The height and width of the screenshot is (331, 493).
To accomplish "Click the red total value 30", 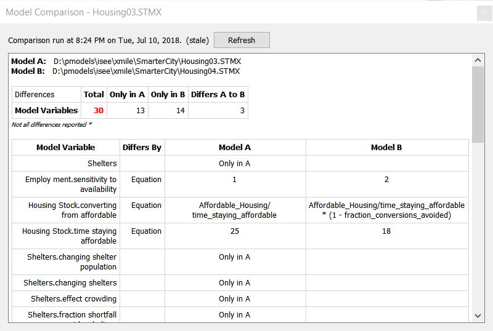I will click(99, 111).
